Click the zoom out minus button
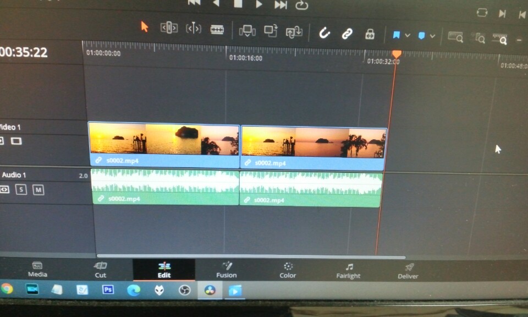The image size is (528, 317). click(x=519, y=40)
